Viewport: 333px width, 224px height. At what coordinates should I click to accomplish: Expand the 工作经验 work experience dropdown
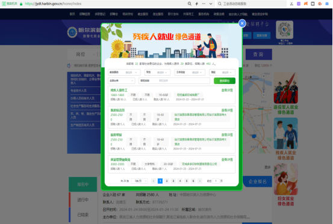[x=190, y=73]
